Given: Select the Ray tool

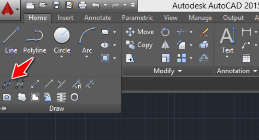Looking at the screenshot, I should tap(48, 84).
